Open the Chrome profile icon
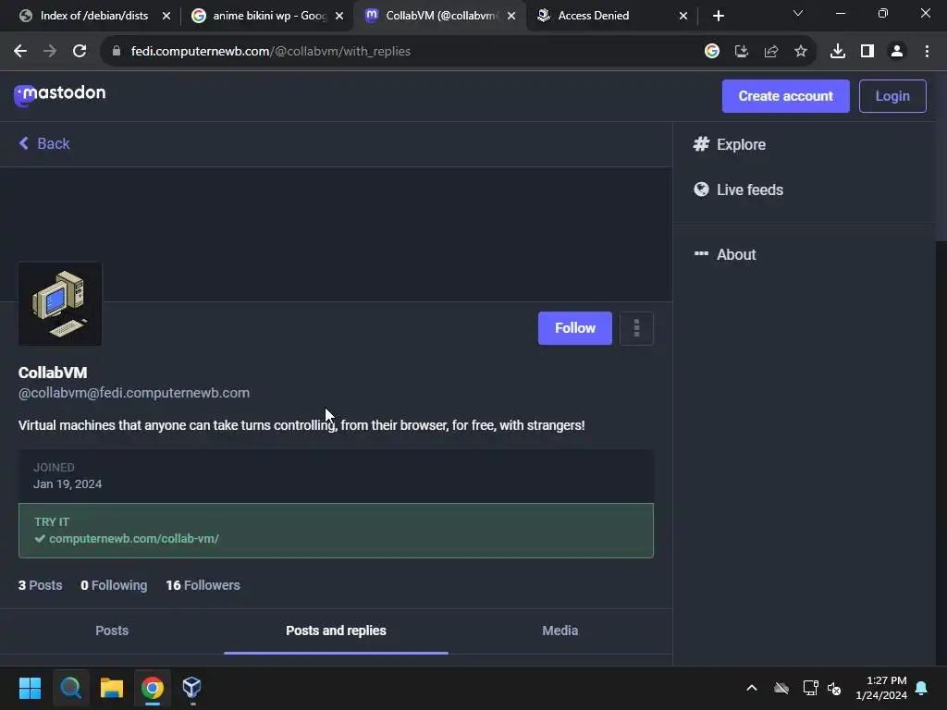947x710 pixels. (897, 52)
